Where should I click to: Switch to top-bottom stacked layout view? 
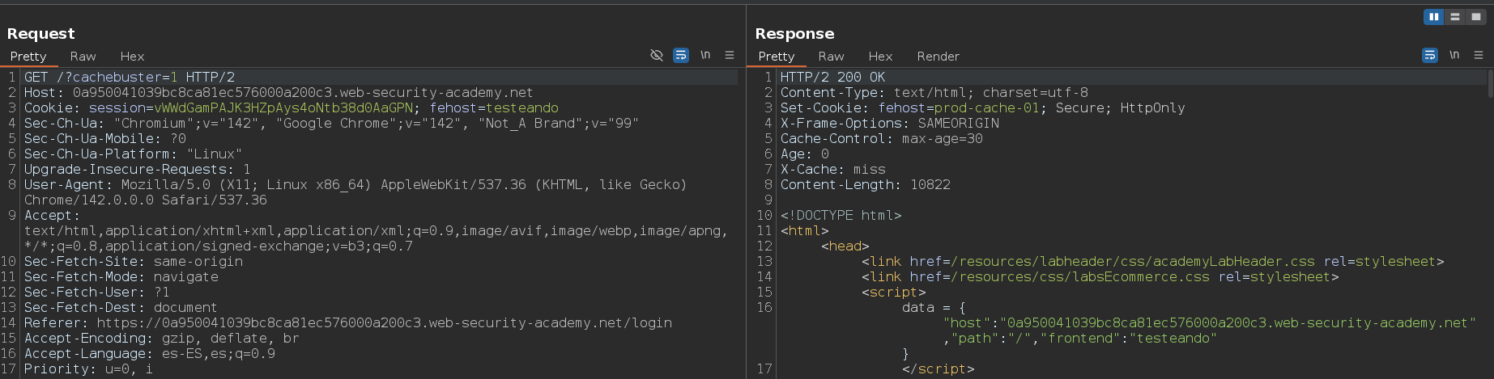point(1455,17)
